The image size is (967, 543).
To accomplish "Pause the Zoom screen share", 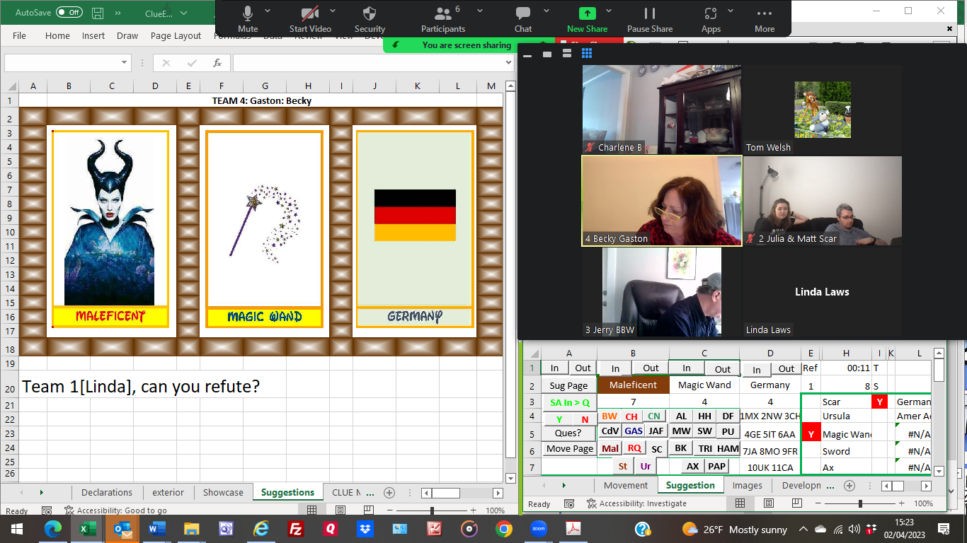I will click(x=650, y=18).
